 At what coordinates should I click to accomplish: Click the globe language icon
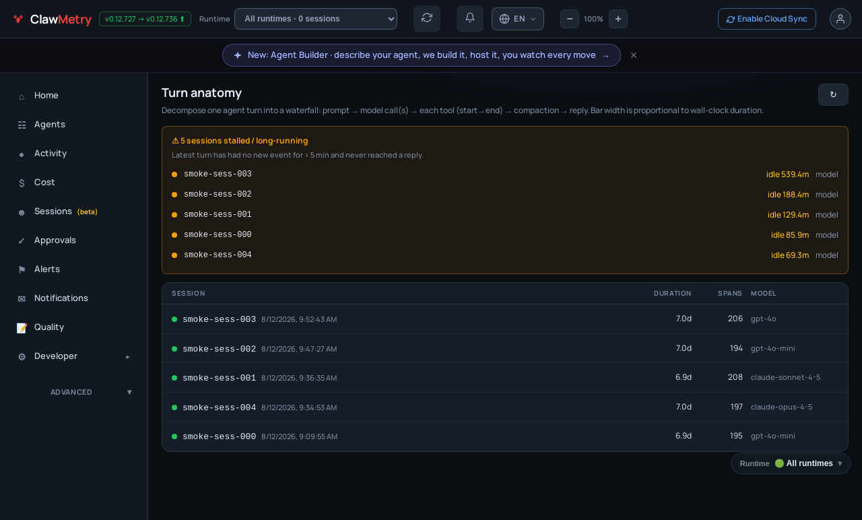504,19
